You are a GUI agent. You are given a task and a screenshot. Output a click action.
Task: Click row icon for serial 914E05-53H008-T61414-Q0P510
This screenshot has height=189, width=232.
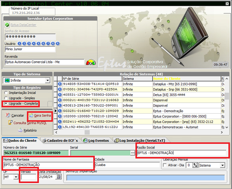click(x=60, y=84)
